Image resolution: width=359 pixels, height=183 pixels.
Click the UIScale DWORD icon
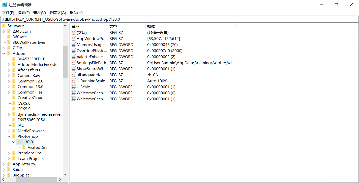(x=74, y=87)
